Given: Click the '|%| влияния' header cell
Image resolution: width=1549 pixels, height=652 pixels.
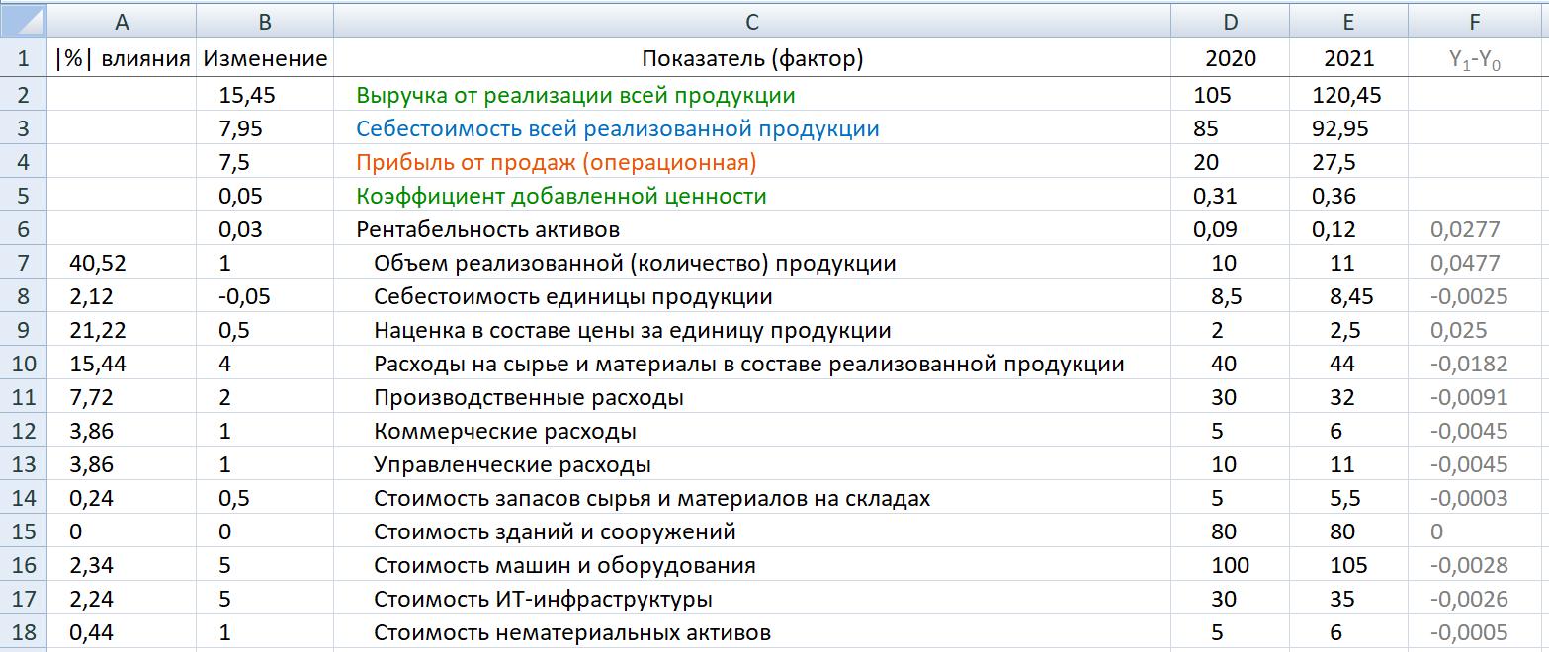Looking at the screenshot, I should 122,59.
